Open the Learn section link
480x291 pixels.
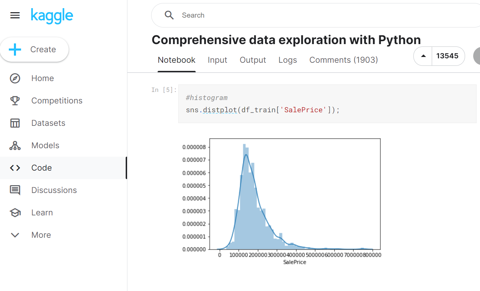click(42, 213)
